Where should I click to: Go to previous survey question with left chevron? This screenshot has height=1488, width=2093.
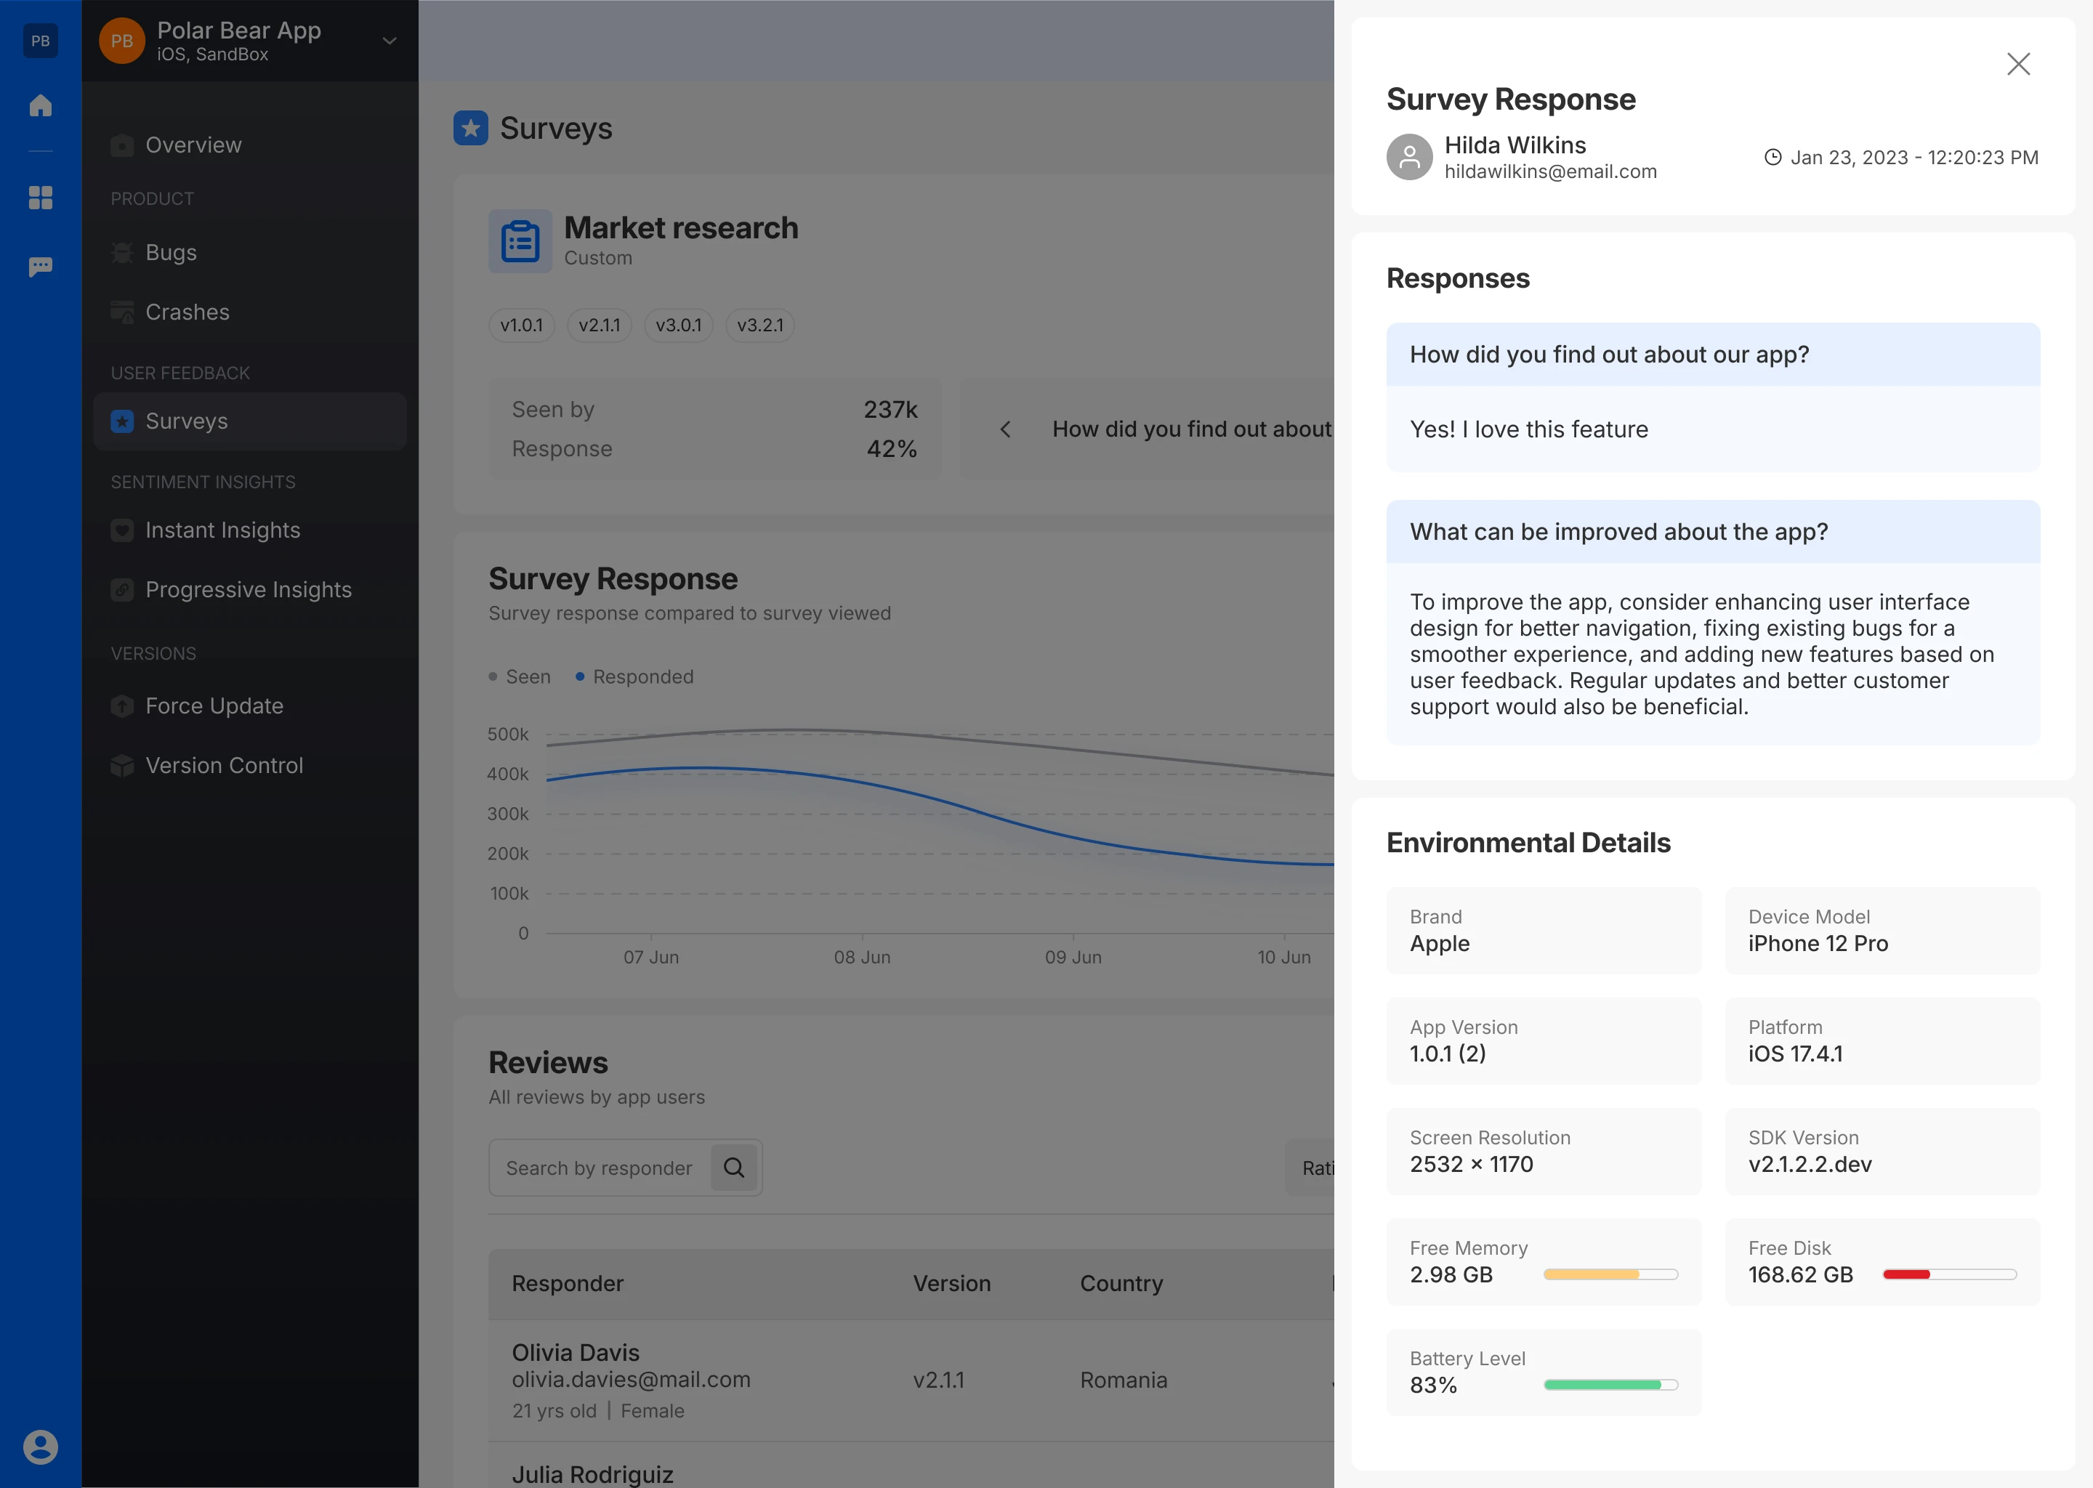click(1005, 429)
